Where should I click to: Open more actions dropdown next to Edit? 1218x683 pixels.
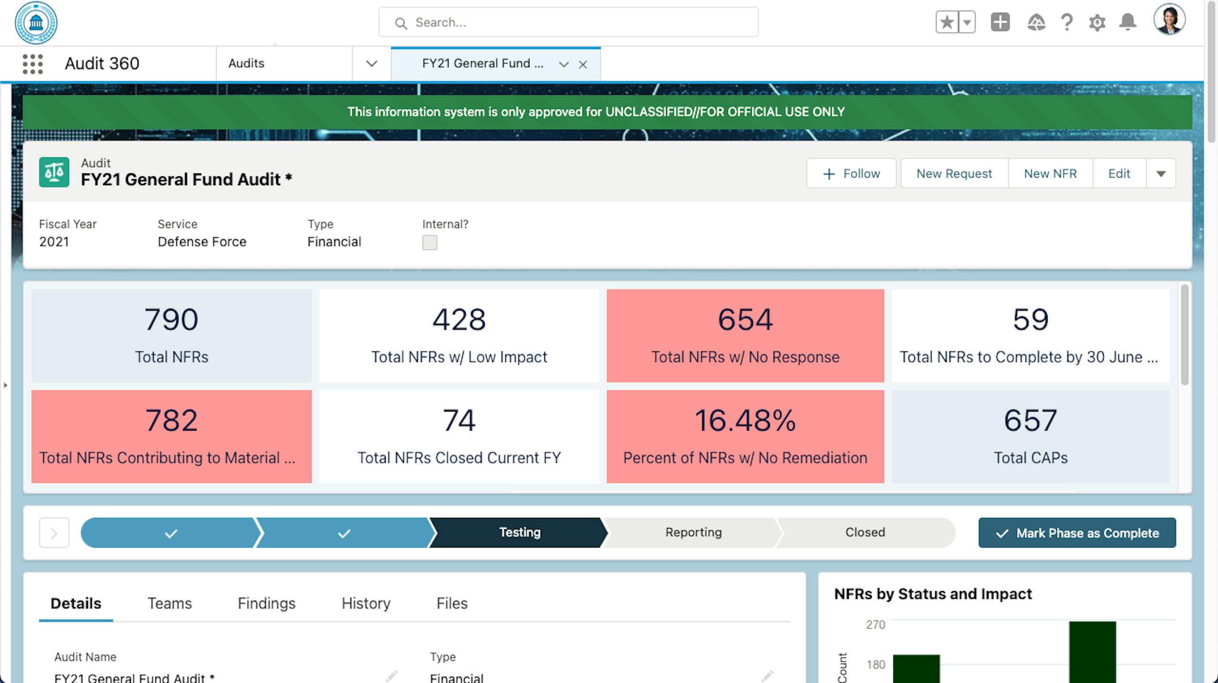pos(1160,174)
